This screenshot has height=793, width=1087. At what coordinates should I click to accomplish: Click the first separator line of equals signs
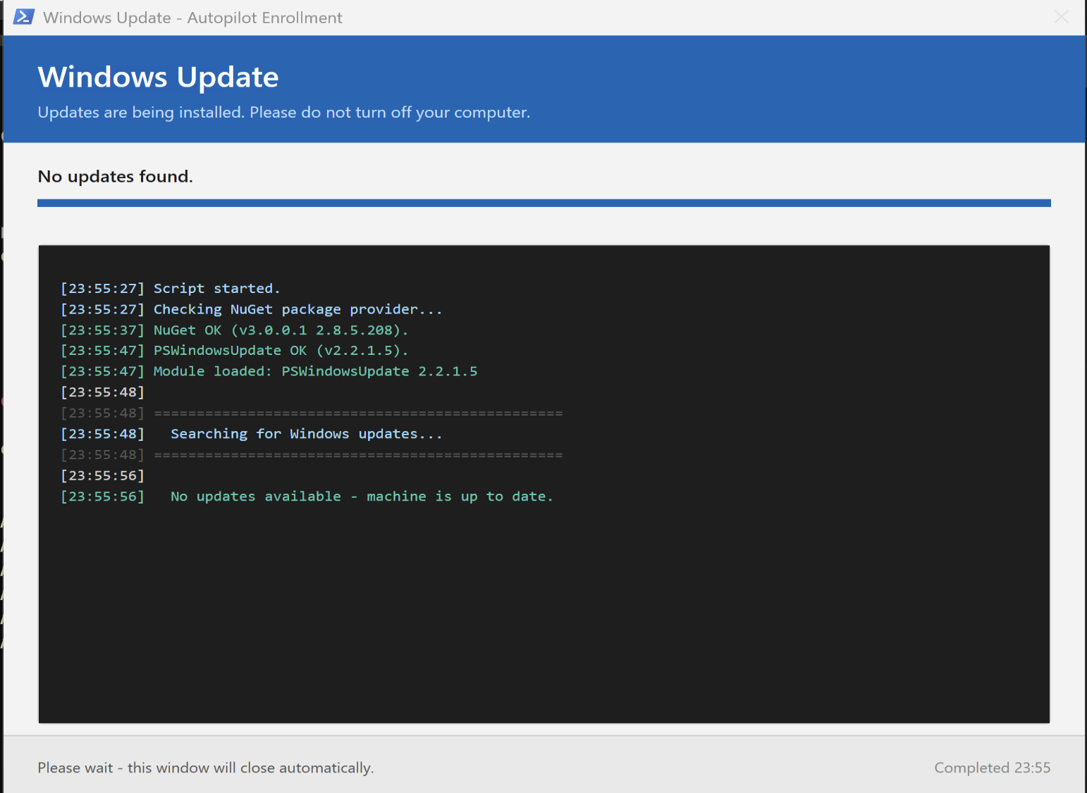(358, 413)
